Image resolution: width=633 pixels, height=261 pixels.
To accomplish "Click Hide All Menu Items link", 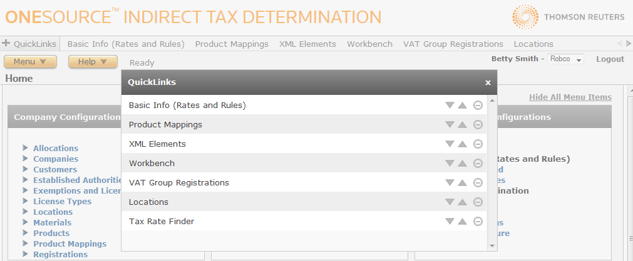I will tap(570, 97).
